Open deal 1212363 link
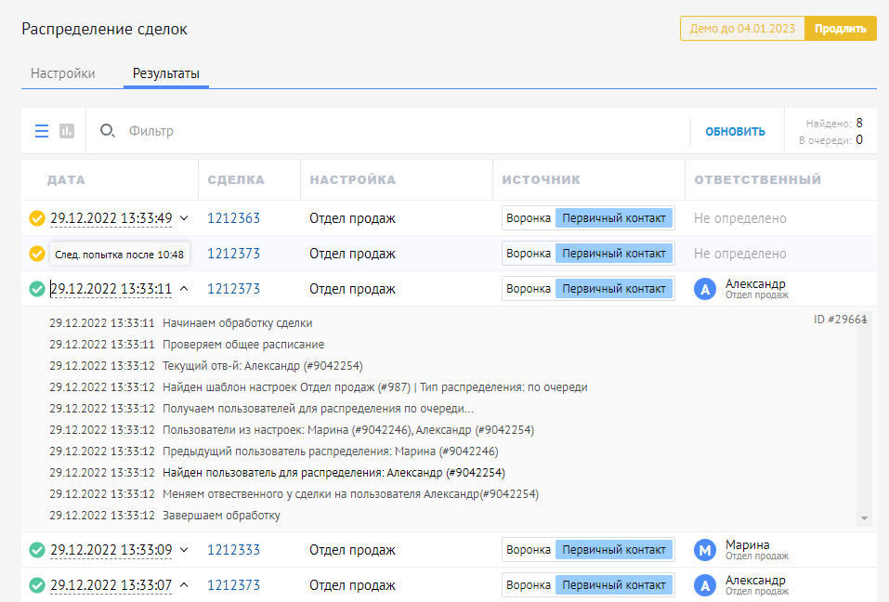Image resolution: width=889 pixels, height=602 pixels. (x=233, y=218)
